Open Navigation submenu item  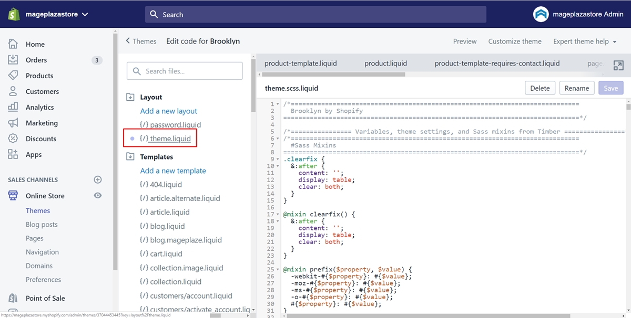[42, 252]
